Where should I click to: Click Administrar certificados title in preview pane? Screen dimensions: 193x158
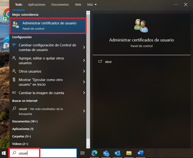(x=141, y=40)
